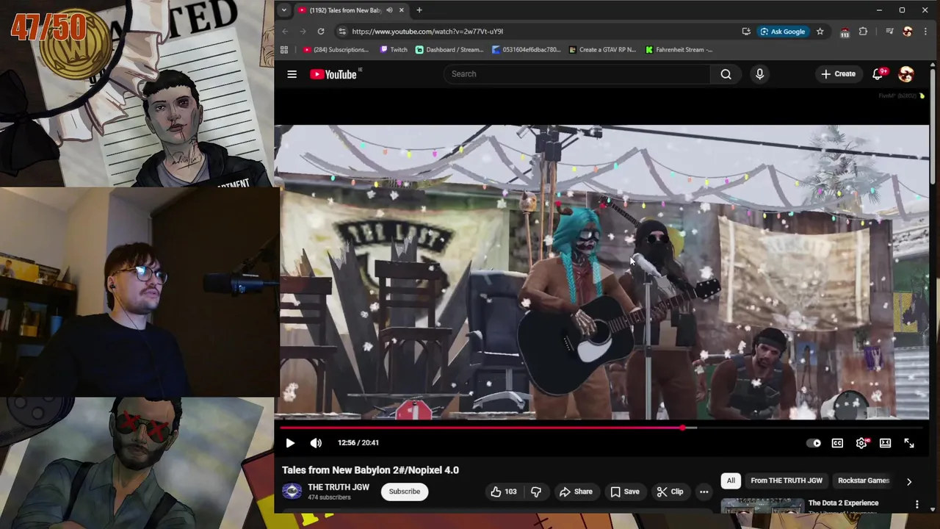Open more actions ellipsis beside Clip
The width and height of the screenshot is (940, 529).
point(704,492)
